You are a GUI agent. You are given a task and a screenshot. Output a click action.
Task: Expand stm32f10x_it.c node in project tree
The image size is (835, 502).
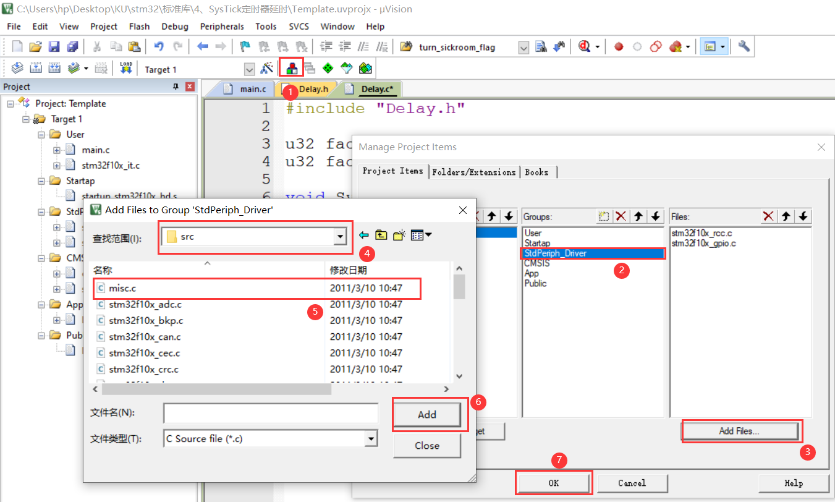[x=57, y=165]
